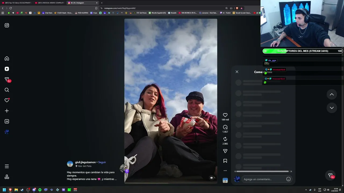The width and height of the screenshot is (344, 193).
Task: Open the 'Mar del Plata' location link
Action: click(x=85, y=166)
